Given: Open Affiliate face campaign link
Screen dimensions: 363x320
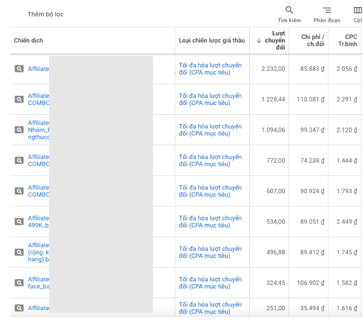Looking at the screenshot, I should tap(39, 282).
